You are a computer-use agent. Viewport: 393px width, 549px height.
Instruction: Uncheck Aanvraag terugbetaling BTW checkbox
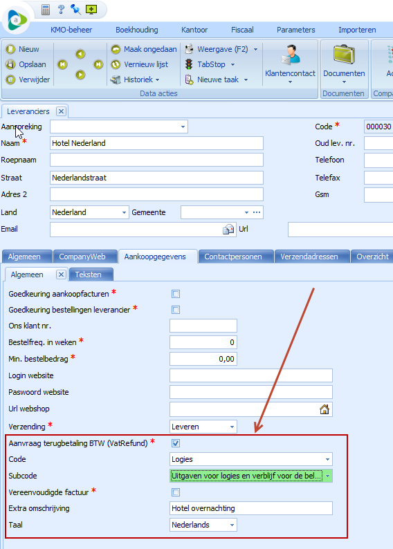pyautogui.click(x=176, y=443)
